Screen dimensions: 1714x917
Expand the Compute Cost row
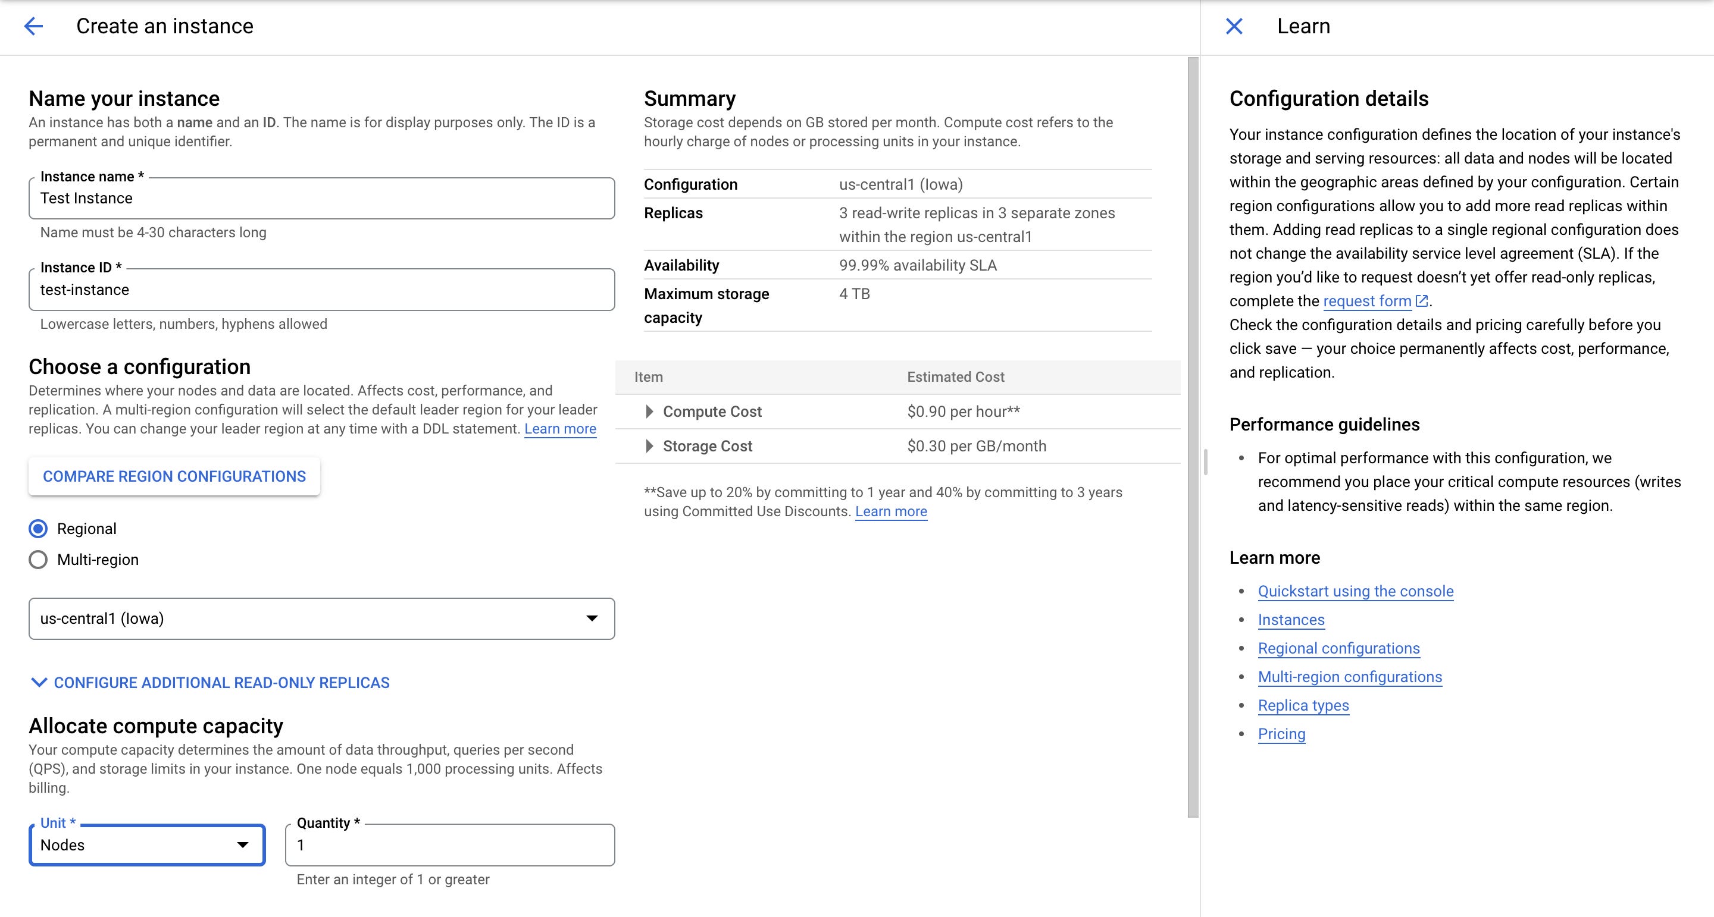click(649, 412)
